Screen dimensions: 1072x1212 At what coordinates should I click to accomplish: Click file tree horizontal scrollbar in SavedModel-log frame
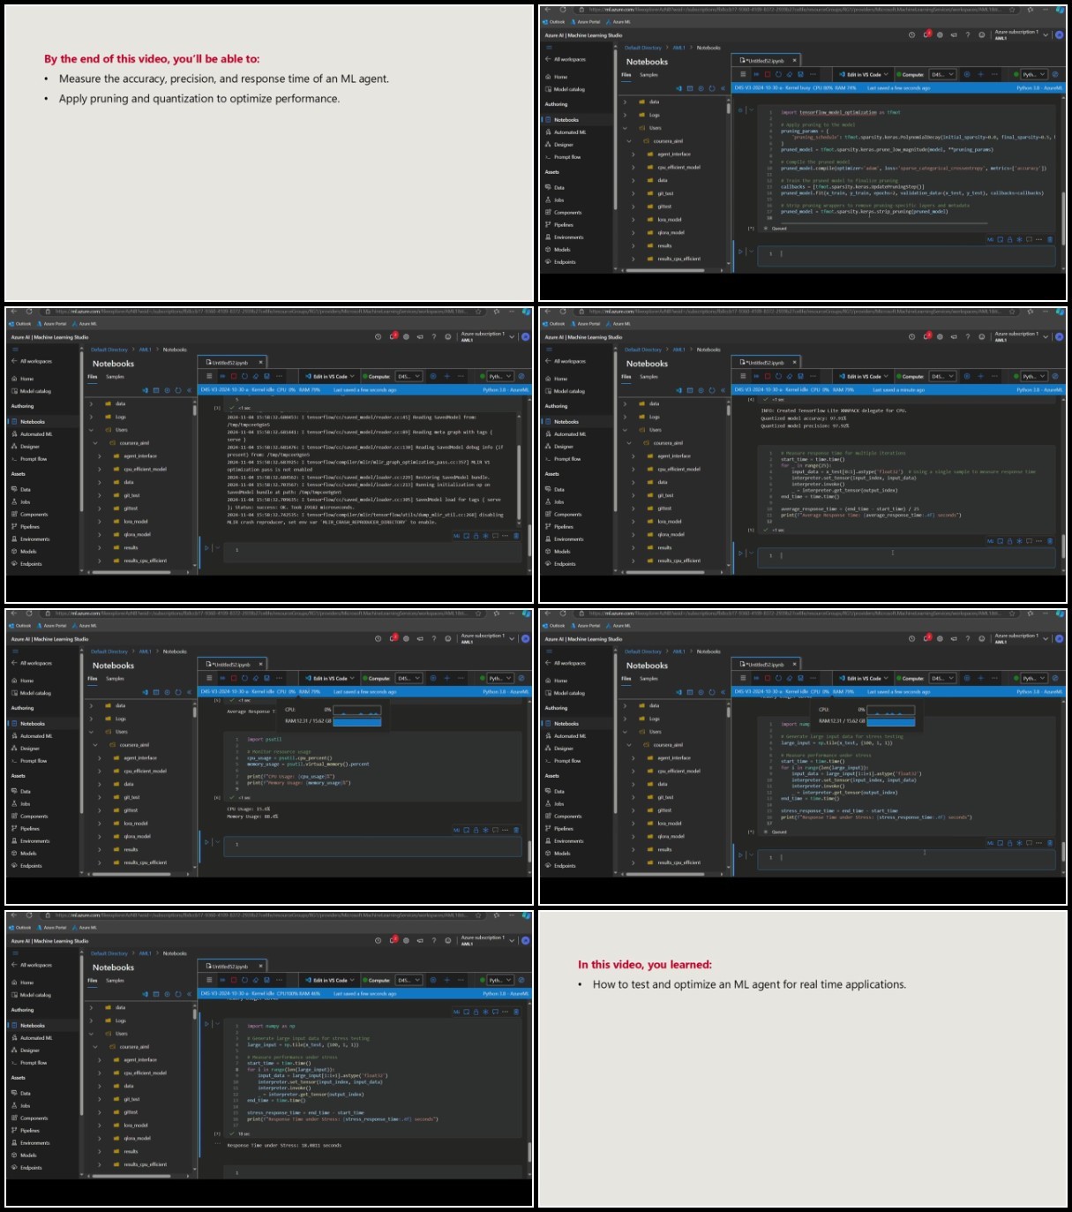132,571
